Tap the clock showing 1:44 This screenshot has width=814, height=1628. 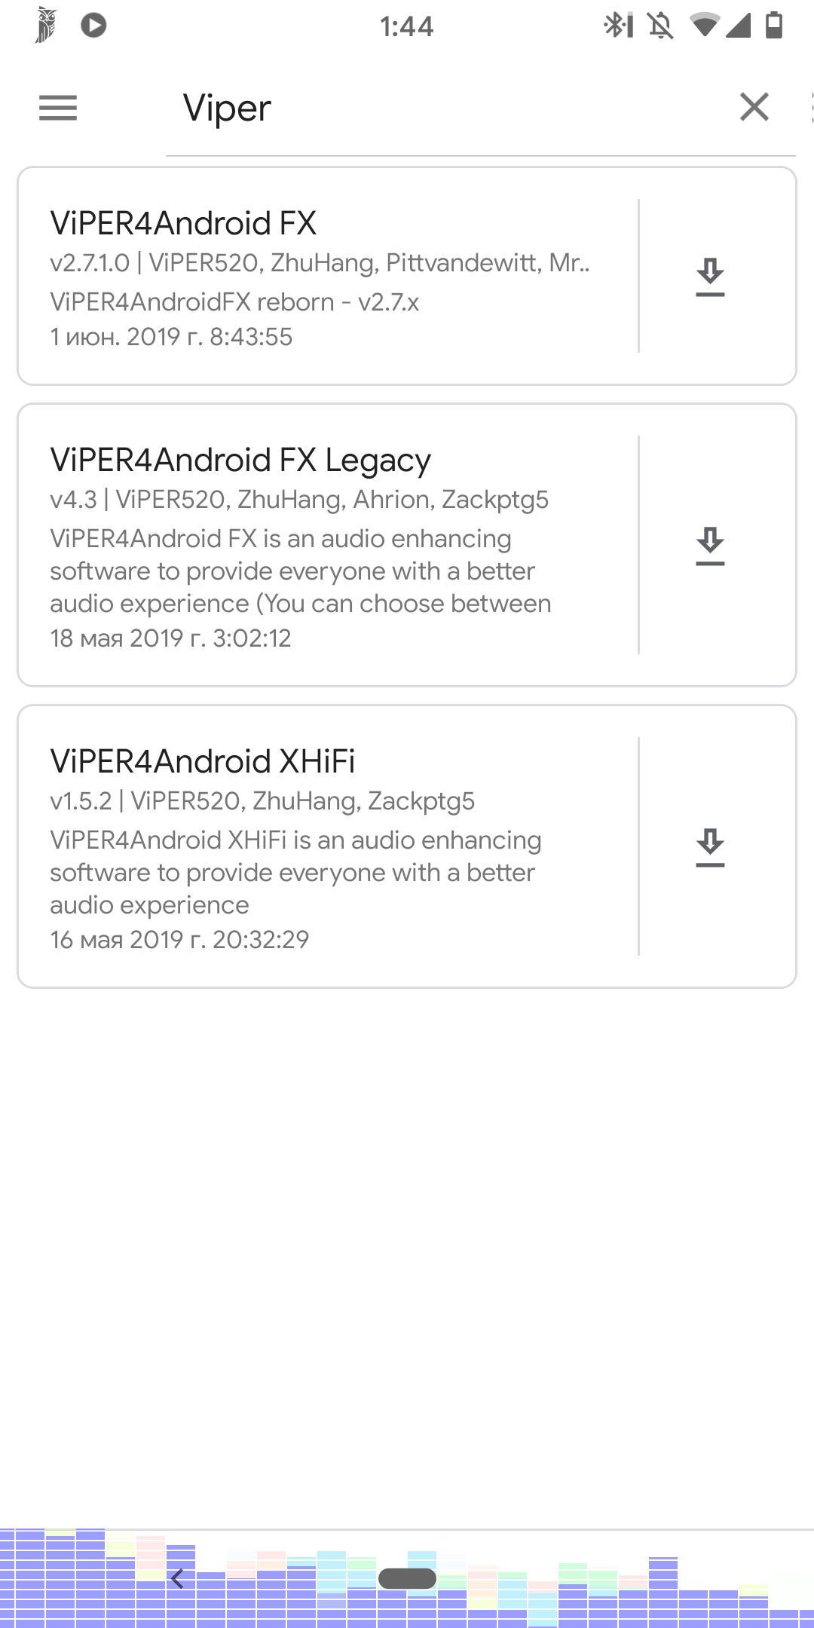(x=406, y=27)
